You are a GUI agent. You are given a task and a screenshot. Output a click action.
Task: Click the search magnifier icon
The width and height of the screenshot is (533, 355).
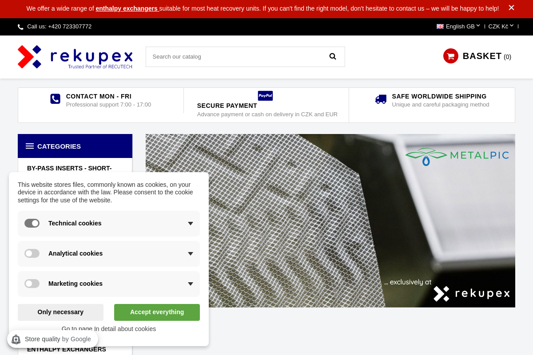[x=333, y=56]
